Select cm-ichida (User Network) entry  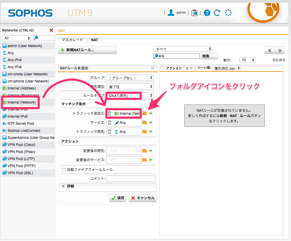tap(29, 74)
